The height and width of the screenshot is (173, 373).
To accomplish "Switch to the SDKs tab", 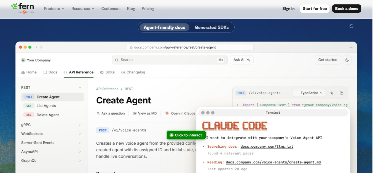I will tap(107, 72).
